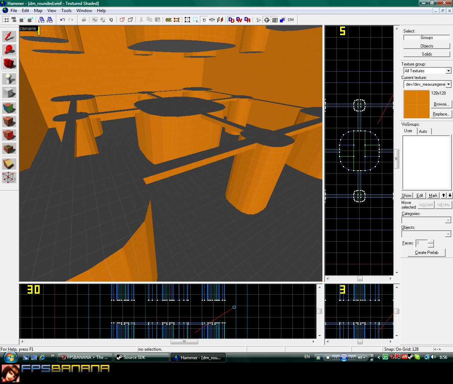Open Source SDK from the taskbar
The height and width of the screenshot is (384, 453).
[141, 357]
